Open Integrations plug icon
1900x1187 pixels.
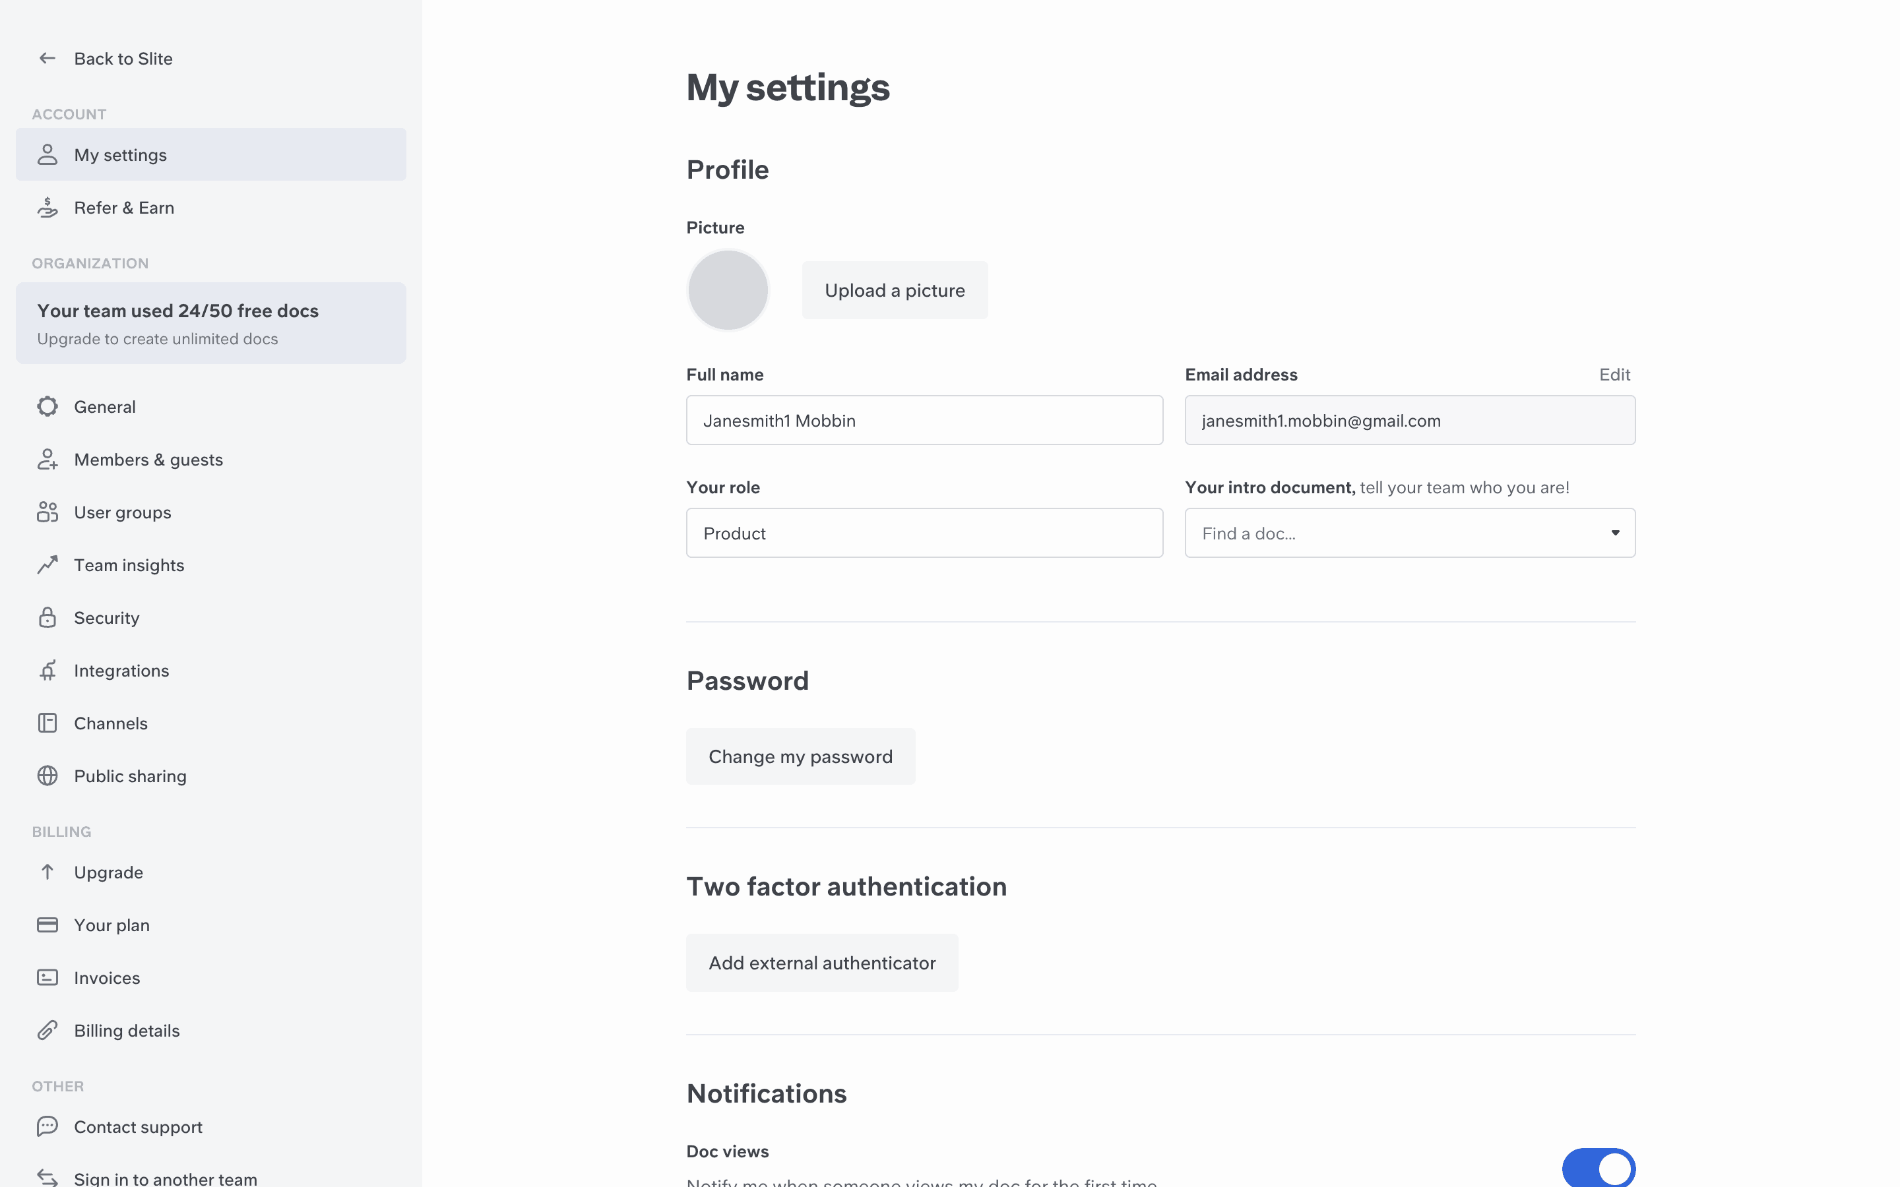pyautogui.click(x=47, y=669)
